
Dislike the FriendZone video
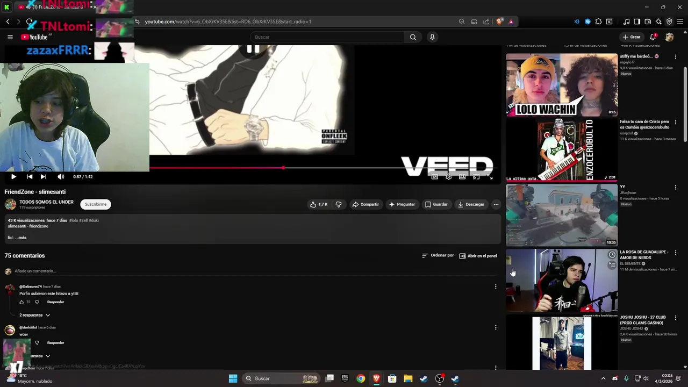339,204
